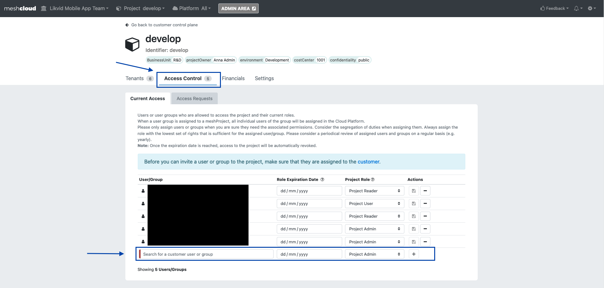
Task: Click the save icon in the first user row
Action: pyautogui.click(x=414, y=191)
